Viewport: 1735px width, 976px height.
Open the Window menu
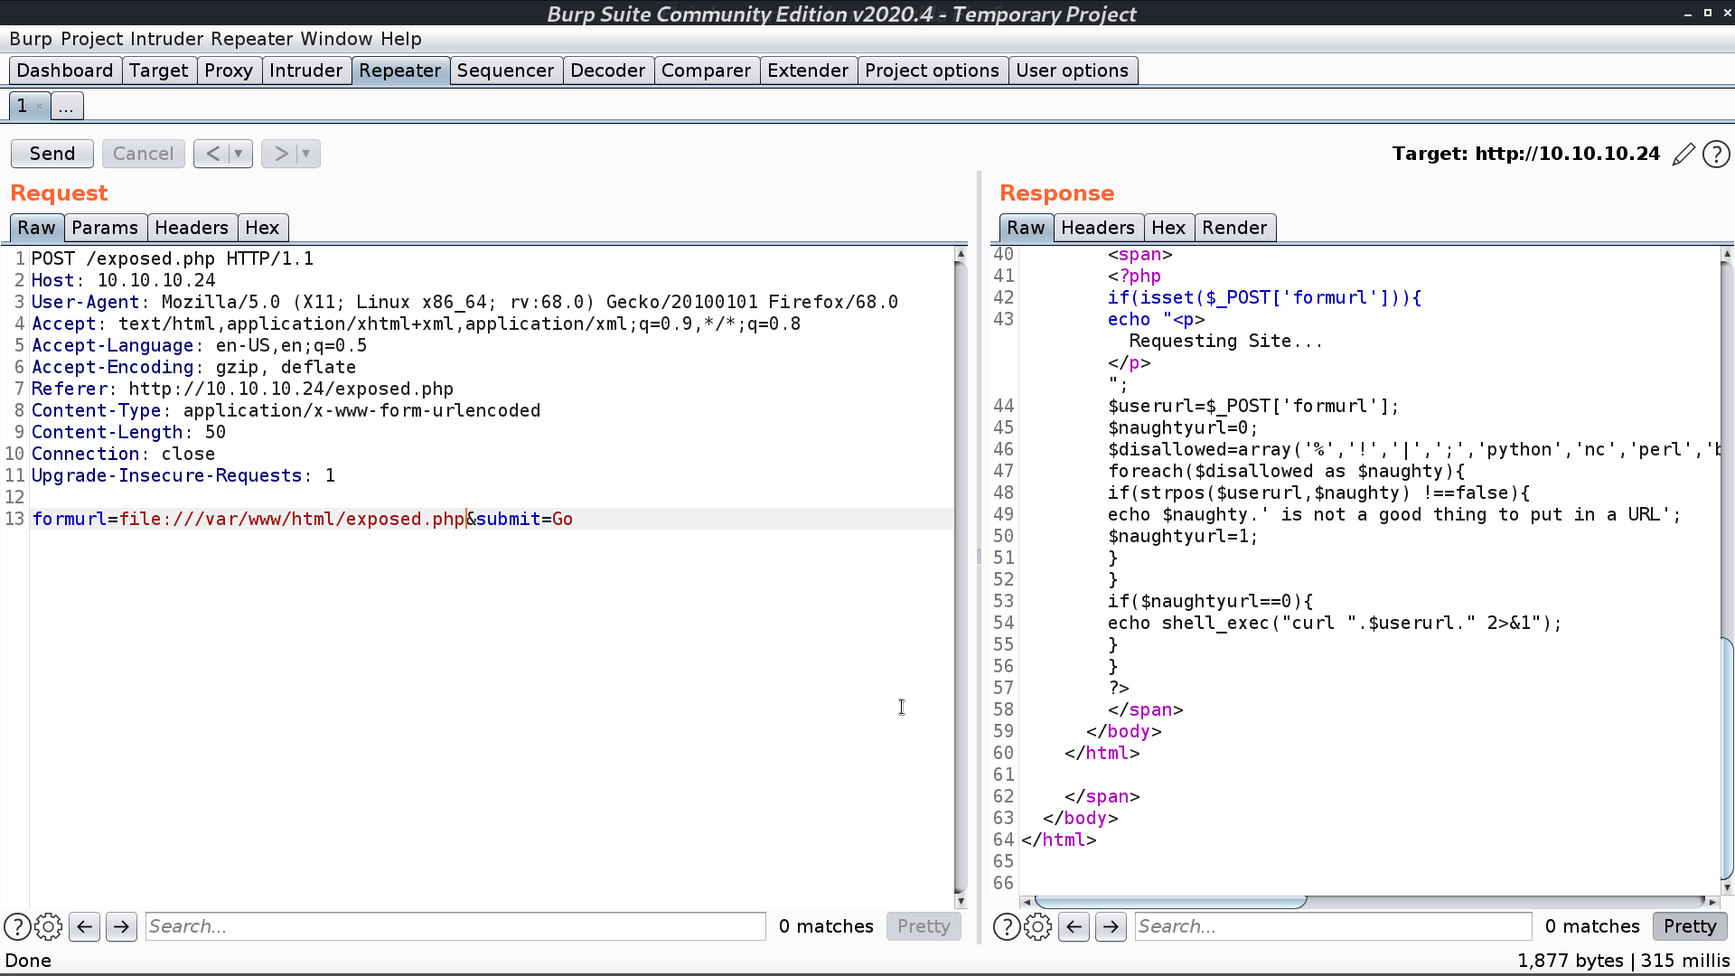(x=336, y=39)
